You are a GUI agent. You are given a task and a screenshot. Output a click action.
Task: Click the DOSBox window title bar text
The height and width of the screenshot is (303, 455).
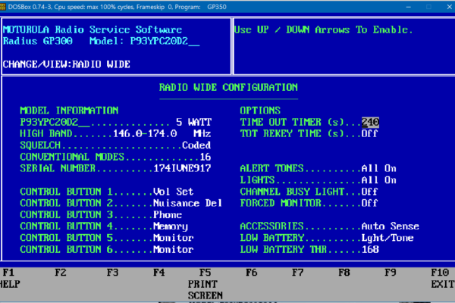(118, 7)
